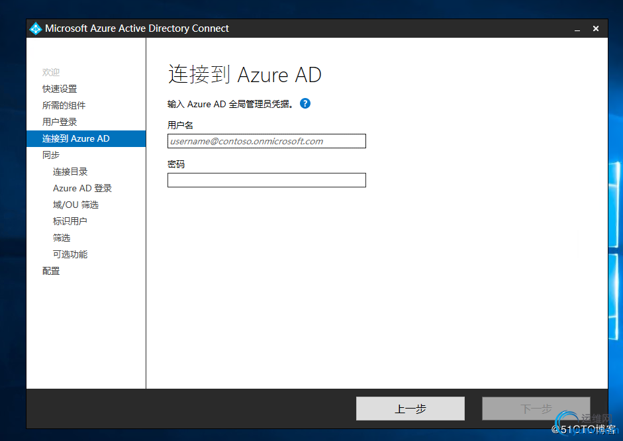Minimize the Azure AD Connect window
This screenshot has width=623, height=441.
click(x=577, y=28)
